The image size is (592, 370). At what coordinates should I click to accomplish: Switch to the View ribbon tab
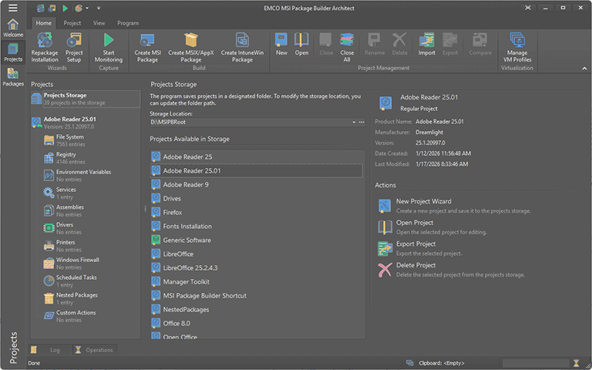99,23
